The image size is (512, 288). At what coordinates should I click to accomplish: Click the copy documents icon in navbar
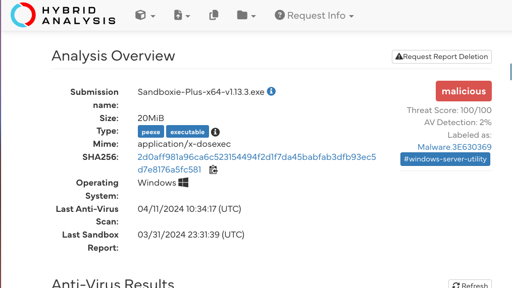(214, 16)
